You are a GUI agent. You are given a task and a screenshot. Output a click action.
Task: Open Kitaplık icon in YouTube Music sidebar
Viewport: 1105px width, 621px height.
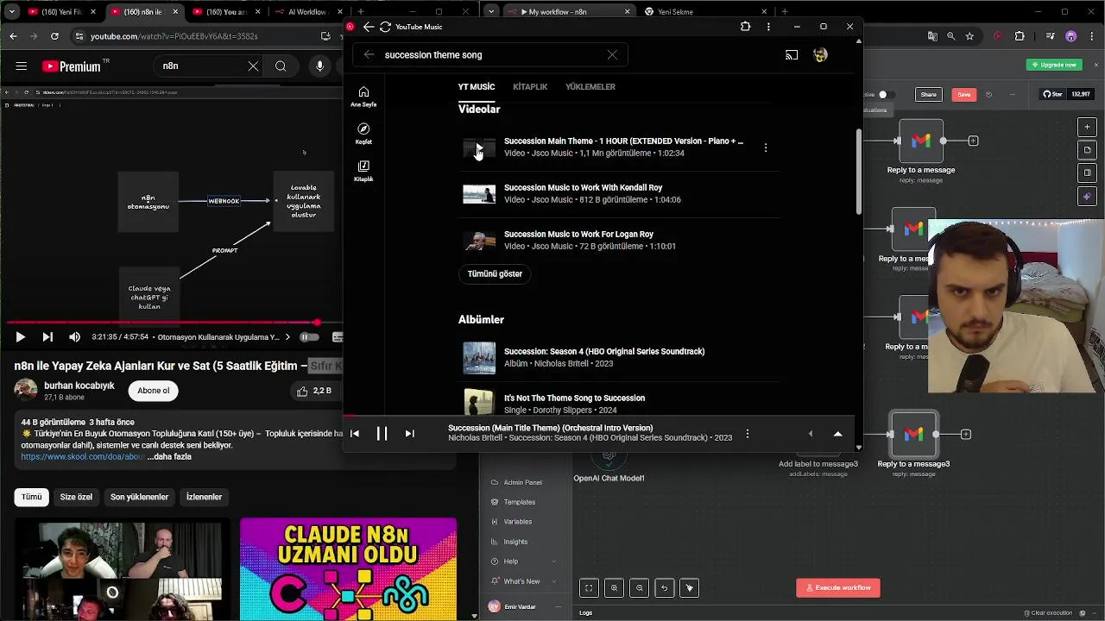point(363,171)
